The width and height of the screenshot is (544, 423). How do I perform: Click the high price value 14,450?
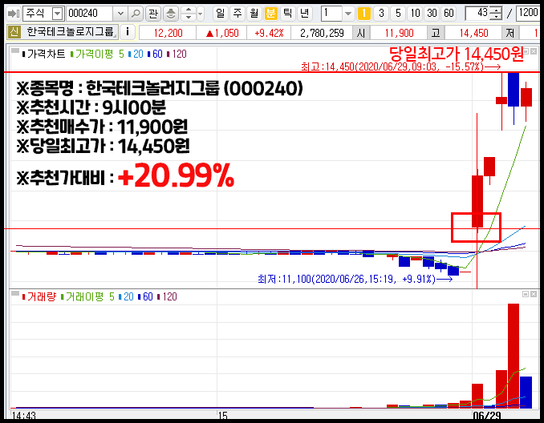point(473,33)
